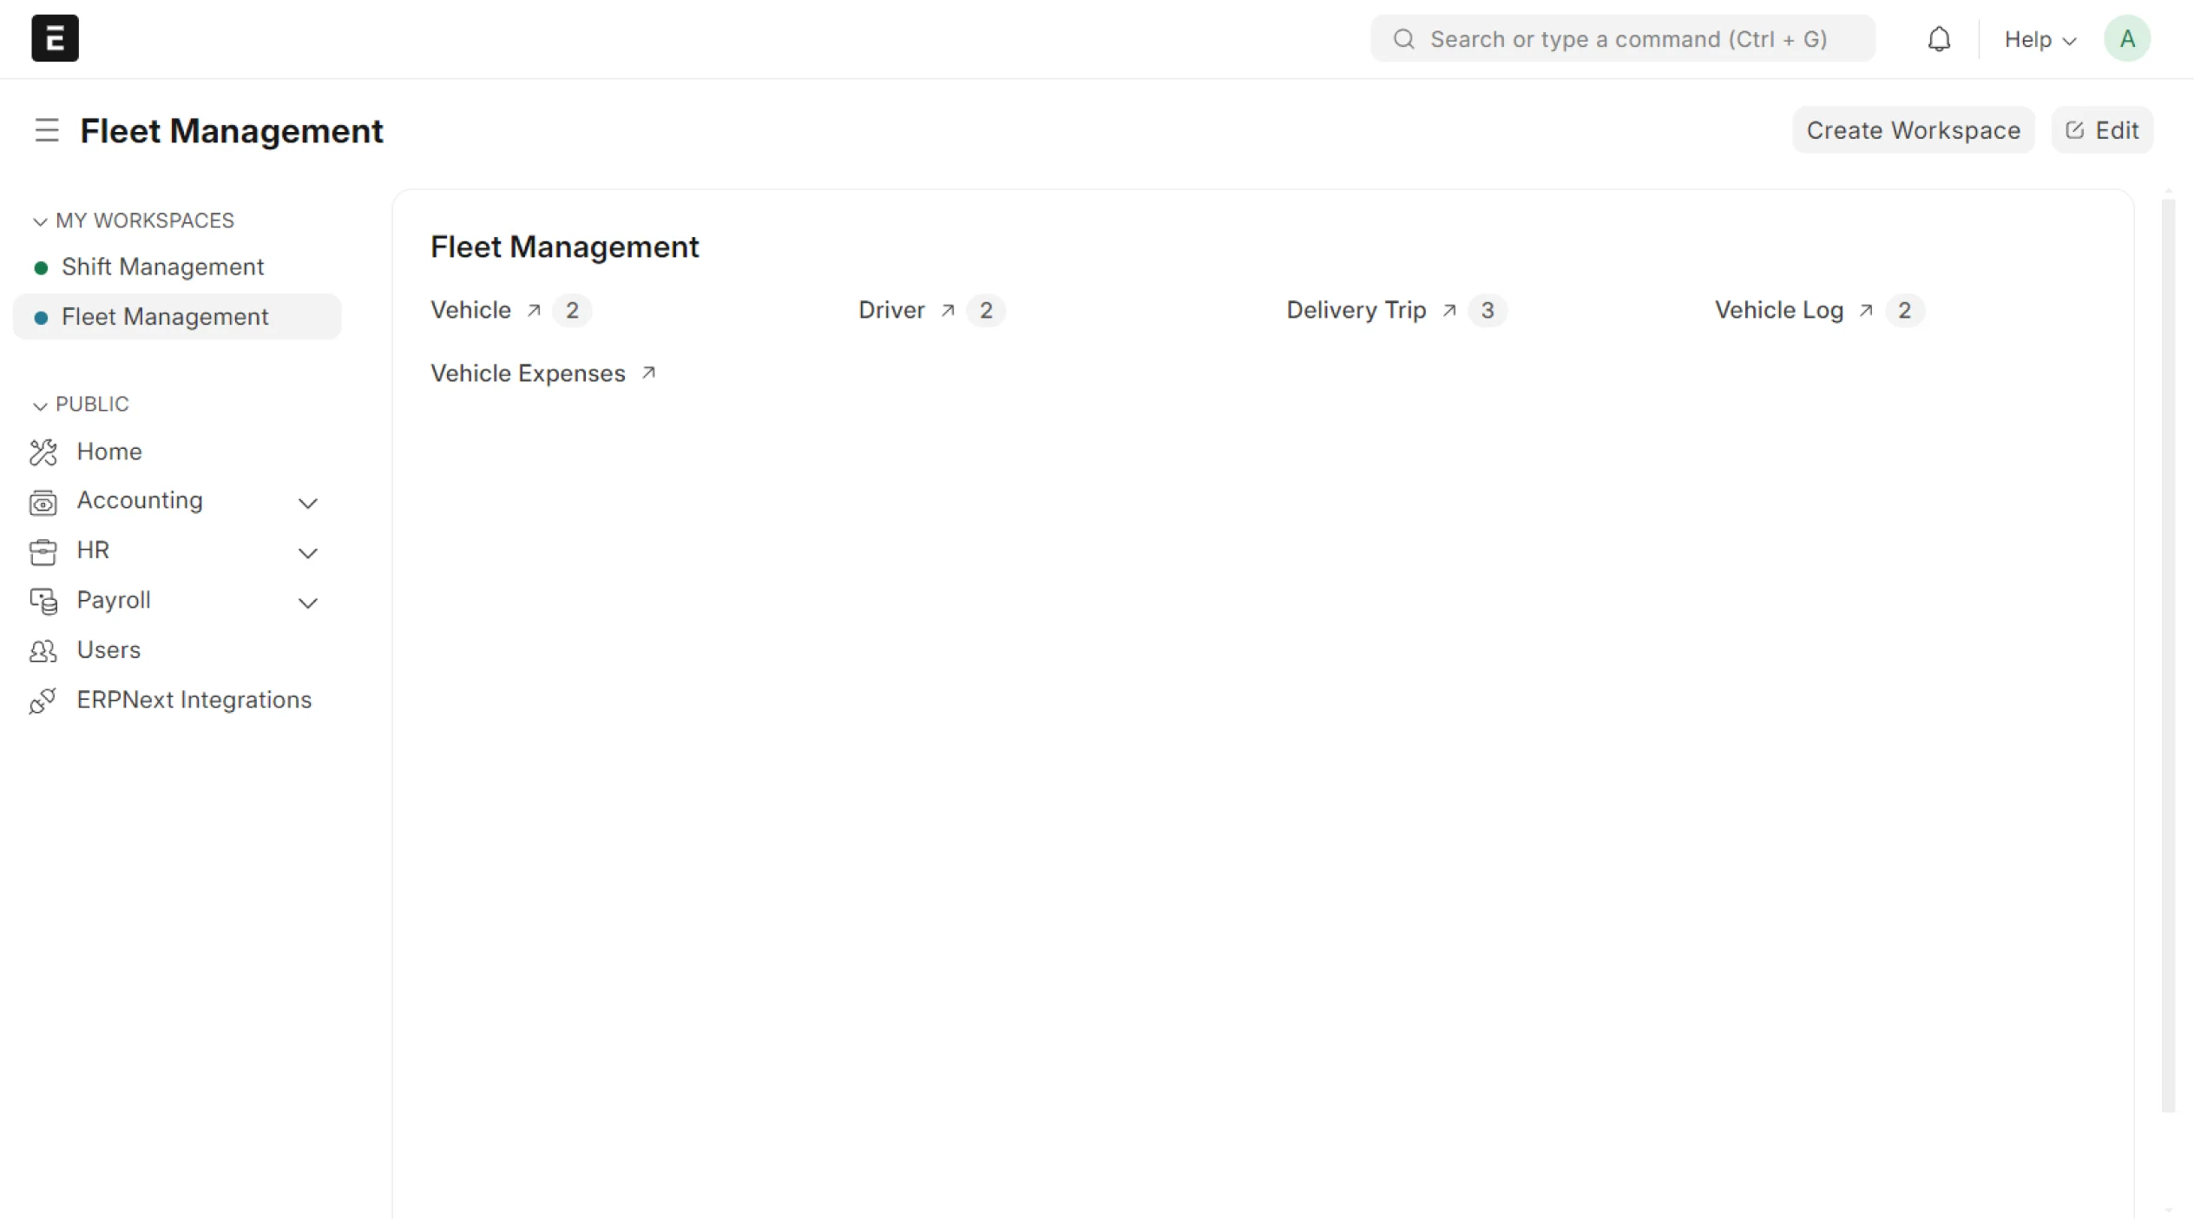Collapse the MY WORKSPACES section
The height and width of the screenshot is (1219, 2194).
click(x=39, y=221)
